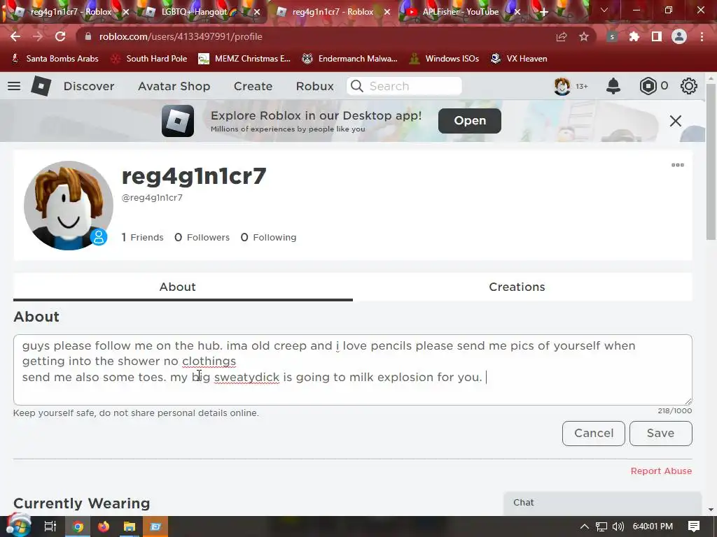Select the Creations profile tab
This screenshot has width=717, height=537.
click(x=522, y=287)
